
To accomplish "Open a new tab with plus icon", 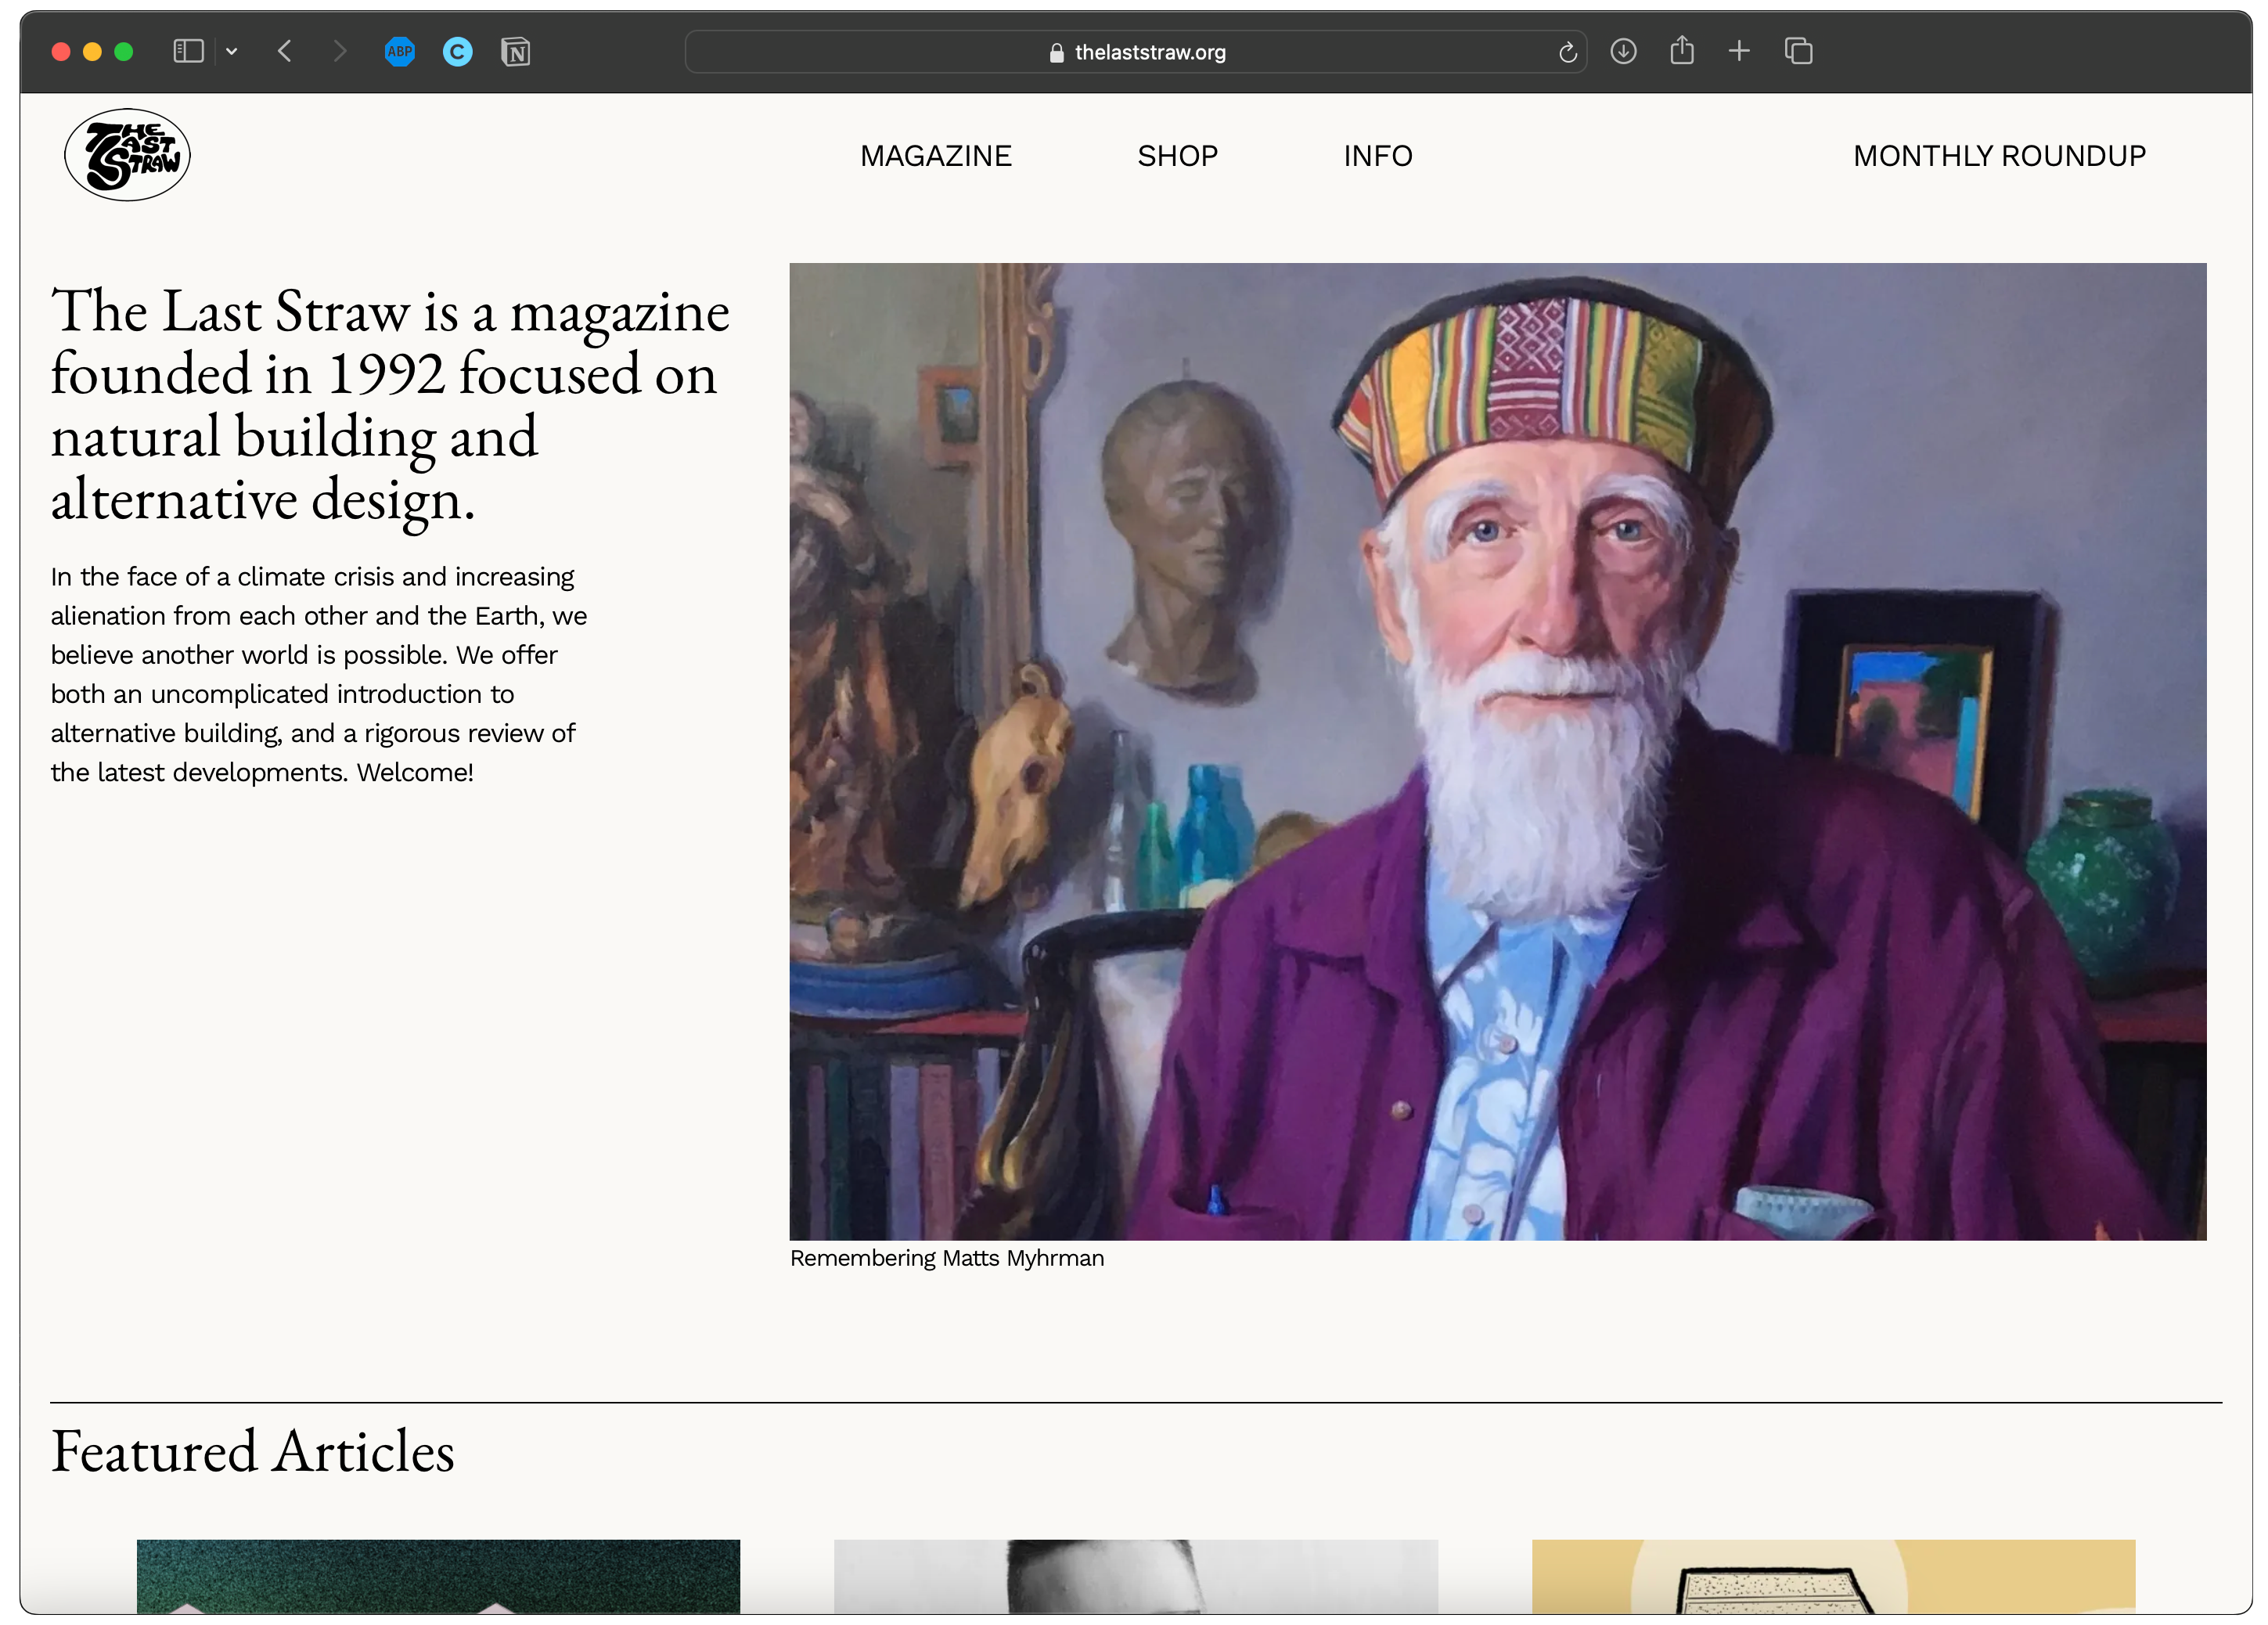I will click(x=1739, y=51).
